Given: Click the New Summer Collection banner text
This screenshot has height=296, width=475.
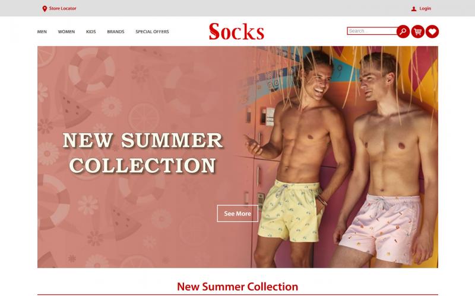Looking at the screenshot, I should pyautogui.click(x=142, y=153).
